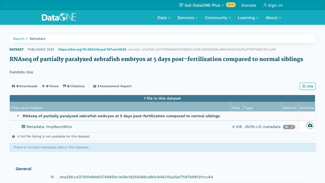Screen dimensions: 325x183
Task: Click the globe icon beside Get DataONE Plus
Action: tap(181, 5)
